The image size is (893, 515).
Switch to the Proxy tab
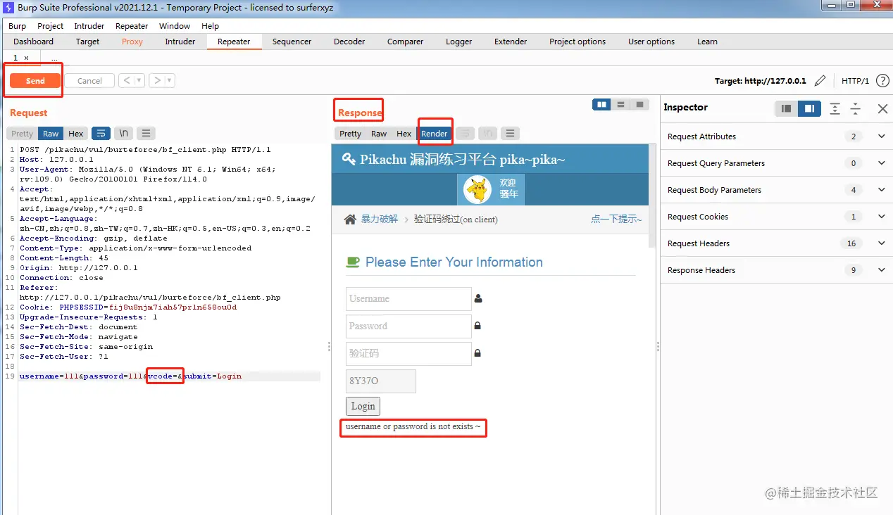coord(132,42)
